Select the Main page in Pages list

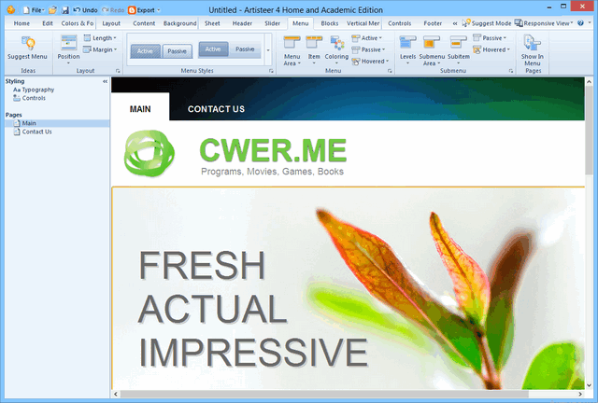pyautogui.click(x=57, y=123)
